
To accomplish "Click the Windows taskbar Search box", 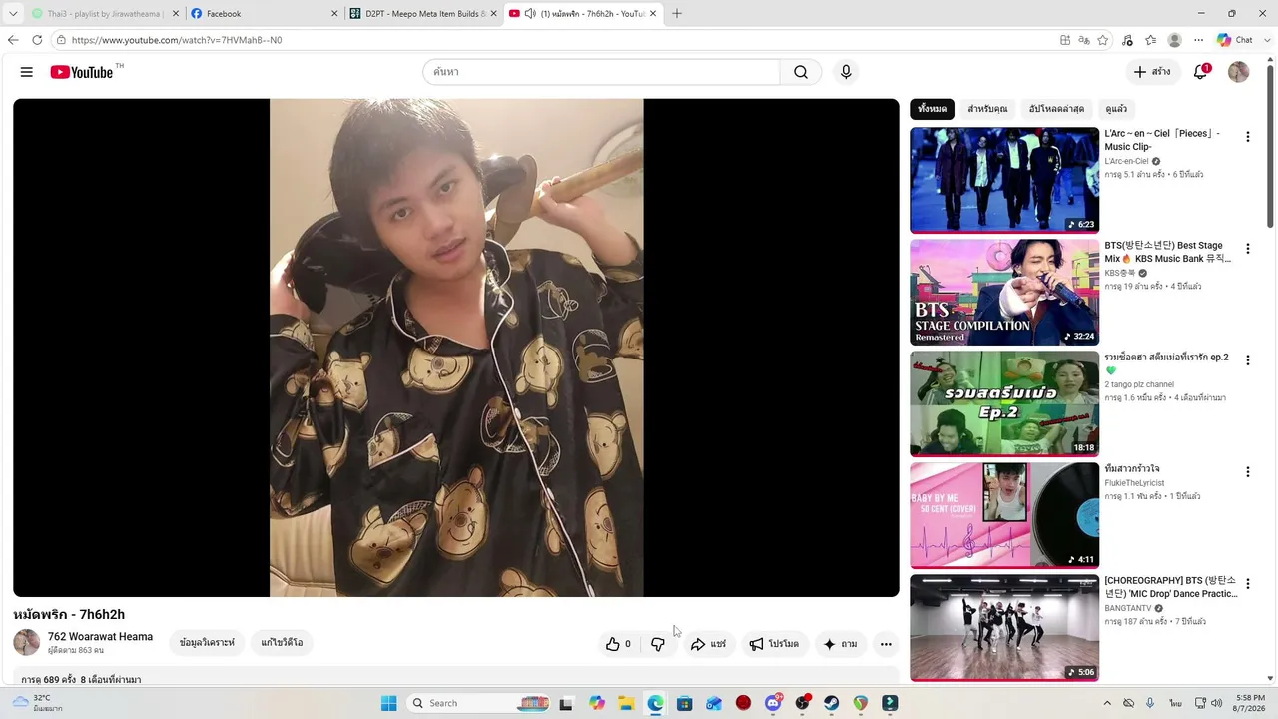I will pyautogui.click(x=480, y=703).
